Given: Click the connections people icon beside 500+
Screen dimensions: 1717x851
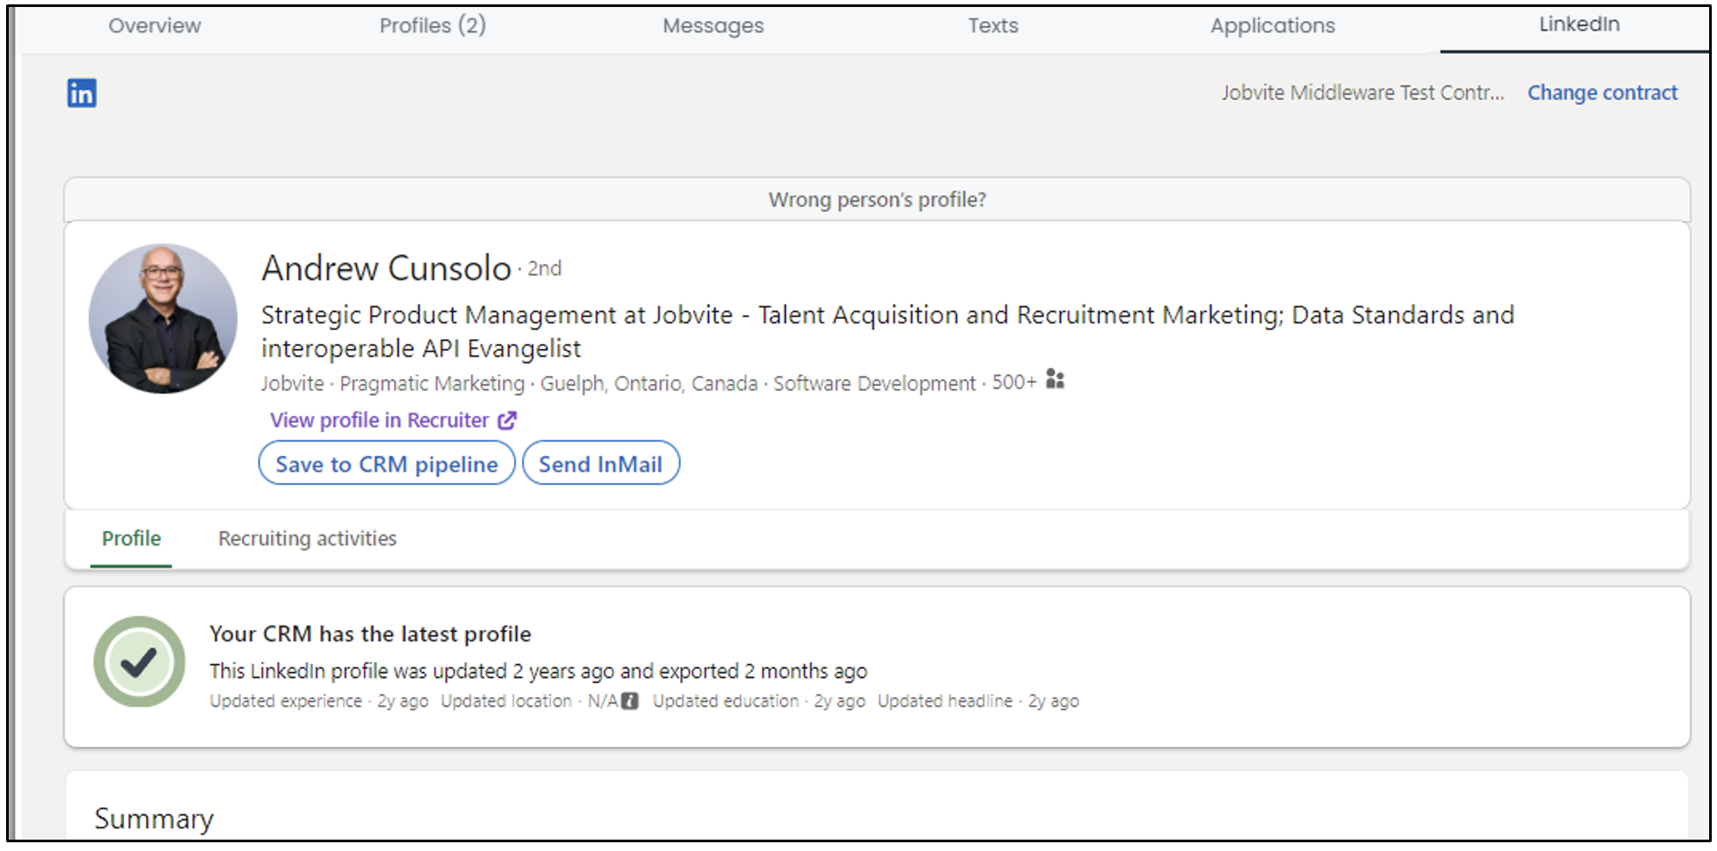Looking at the screenshot, I should click(1055, 380).
